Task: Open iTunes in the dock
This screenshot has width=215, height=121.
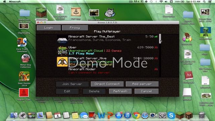Action: [128, 115]
